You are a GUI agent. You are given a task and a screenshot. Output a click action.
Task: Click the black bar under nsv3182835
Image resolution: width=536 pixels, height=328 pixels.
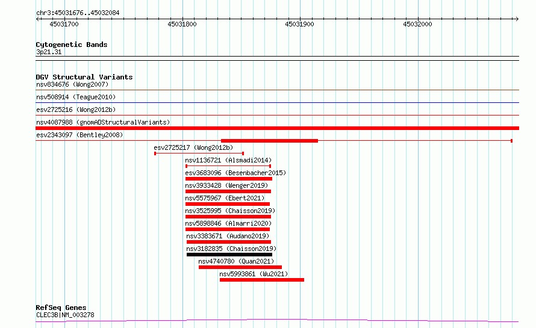point(229,255)
